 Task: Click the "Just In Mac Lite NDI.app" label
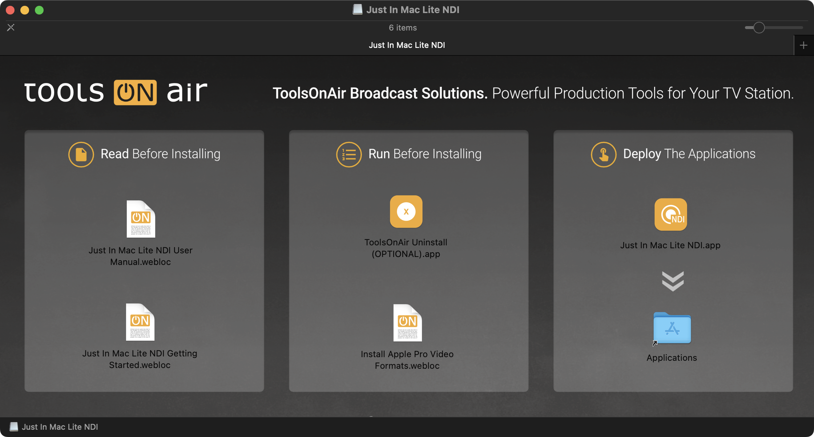(670, 245)
